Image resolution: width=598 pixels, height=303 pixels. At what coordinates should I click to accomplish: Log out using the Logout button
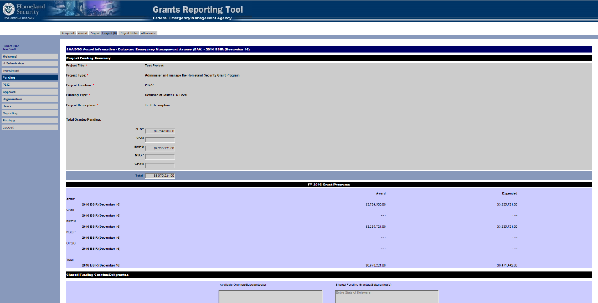pos(30,127)
